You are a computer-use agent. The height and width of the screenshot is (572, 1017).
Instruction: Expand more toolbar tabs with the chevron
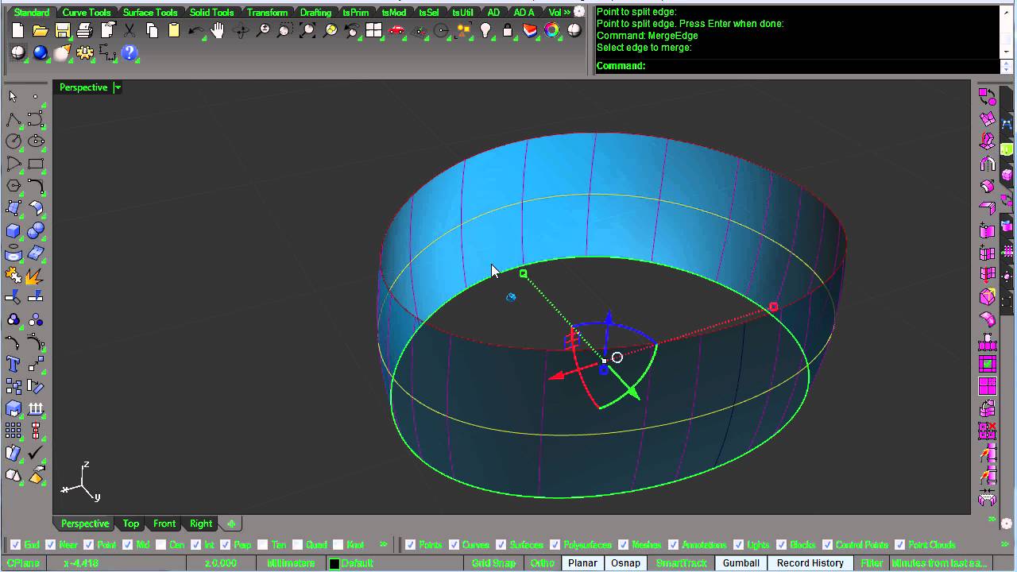(x=567, y=12)
